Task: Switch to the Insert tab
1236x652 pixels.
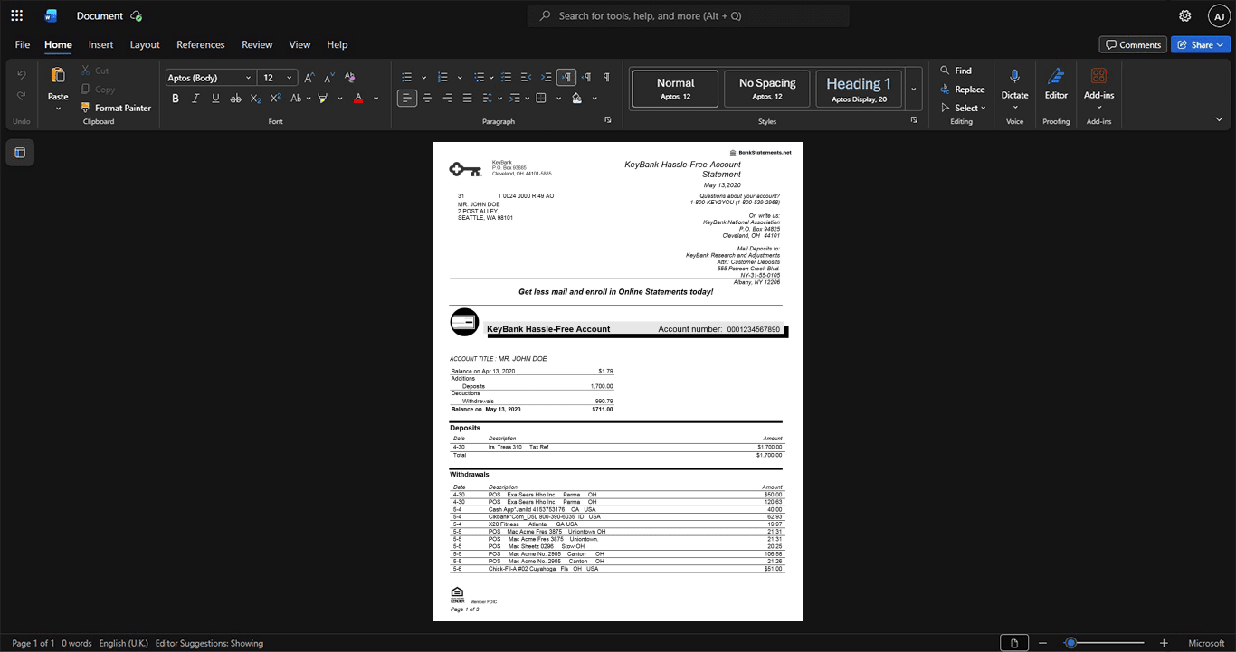Action: coord(101,44)
